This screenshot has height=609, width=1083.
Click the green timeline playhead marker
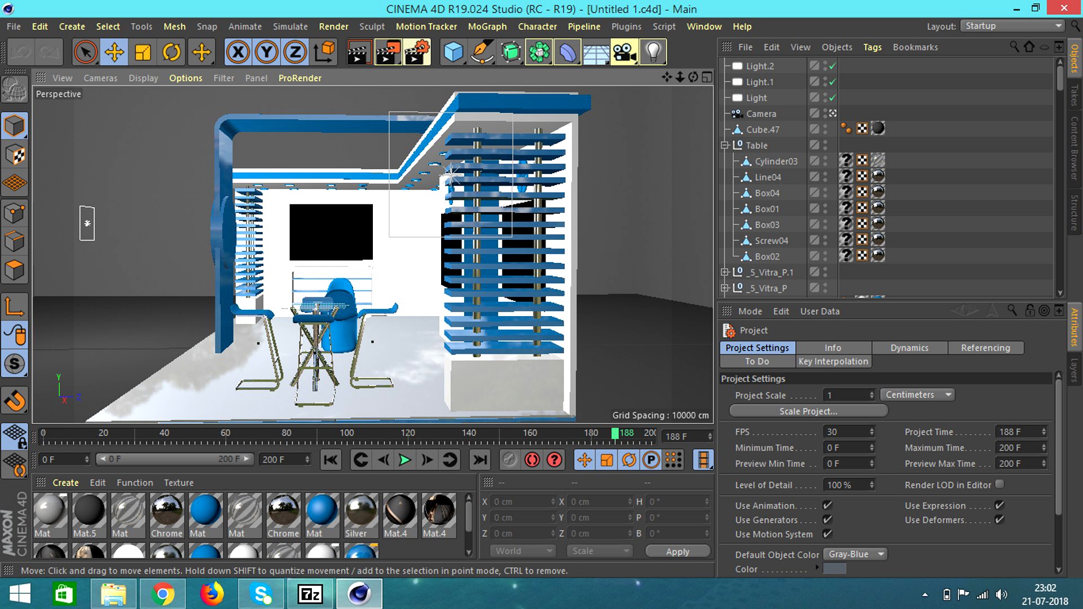pos(615,433)
